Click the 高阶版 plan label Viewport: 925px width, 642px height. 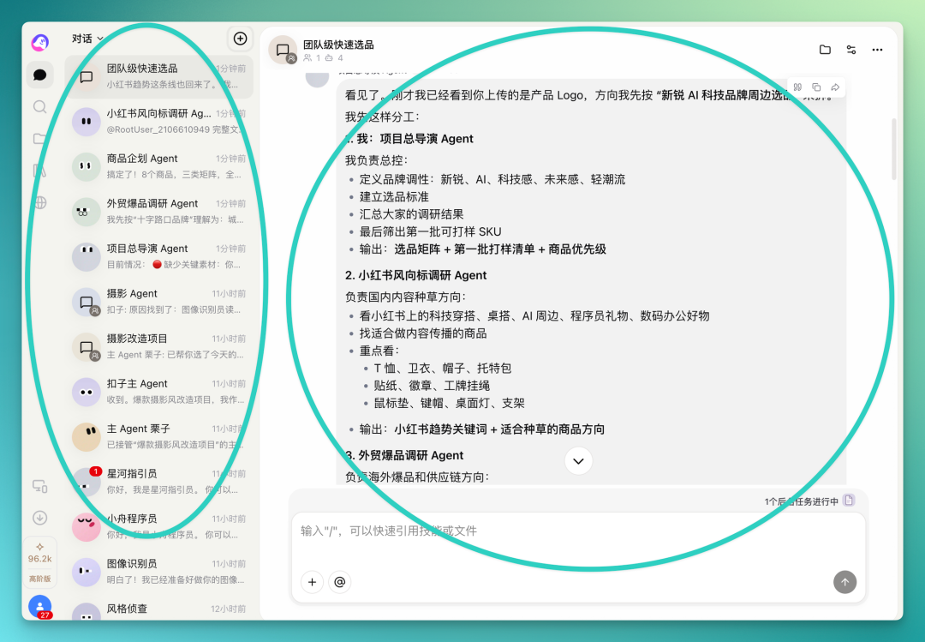(x=39, y=579)
